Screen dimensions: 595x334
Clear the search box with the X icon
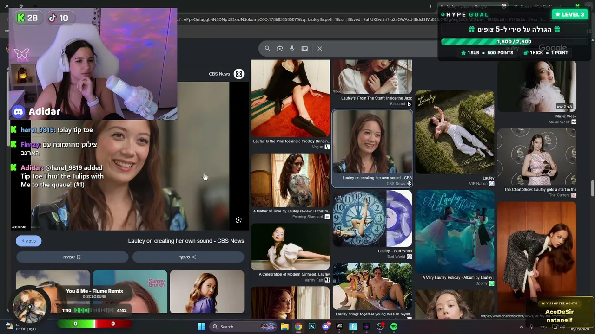click(320, 48)
